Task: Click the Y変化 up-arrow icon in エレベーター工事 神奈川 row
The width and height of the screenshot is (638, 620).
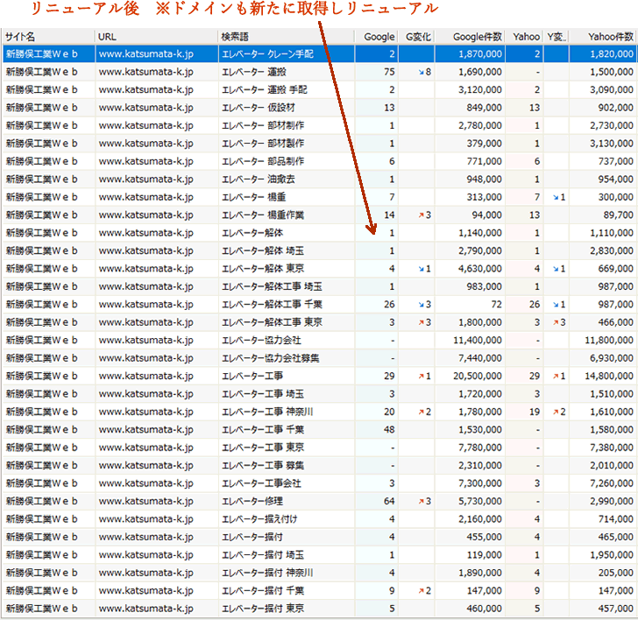Action: tap(555, 412)
